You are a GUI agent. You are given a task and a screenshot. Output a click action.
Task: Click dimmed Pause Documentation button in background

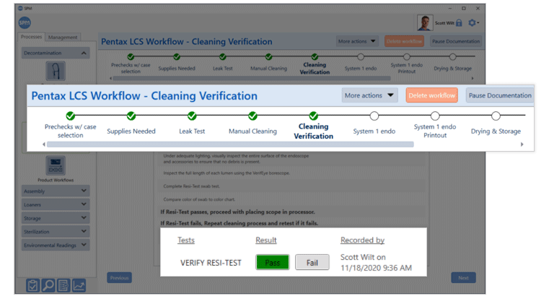click(455, 41)
